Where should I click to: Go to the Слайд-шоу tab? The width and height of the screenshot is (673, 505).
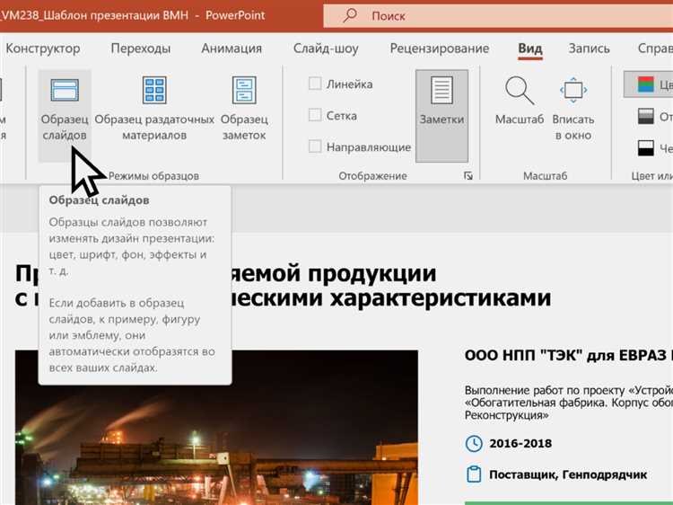[x=326, y=49]
